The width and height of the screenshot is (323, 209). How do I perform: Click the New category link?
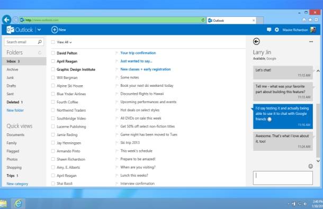coord(17,184)
